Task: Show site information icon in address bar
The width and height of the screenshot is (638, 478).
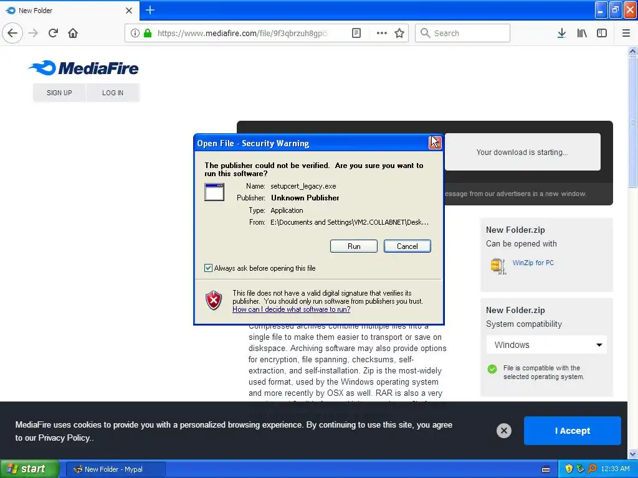Action: click(135, 33)
